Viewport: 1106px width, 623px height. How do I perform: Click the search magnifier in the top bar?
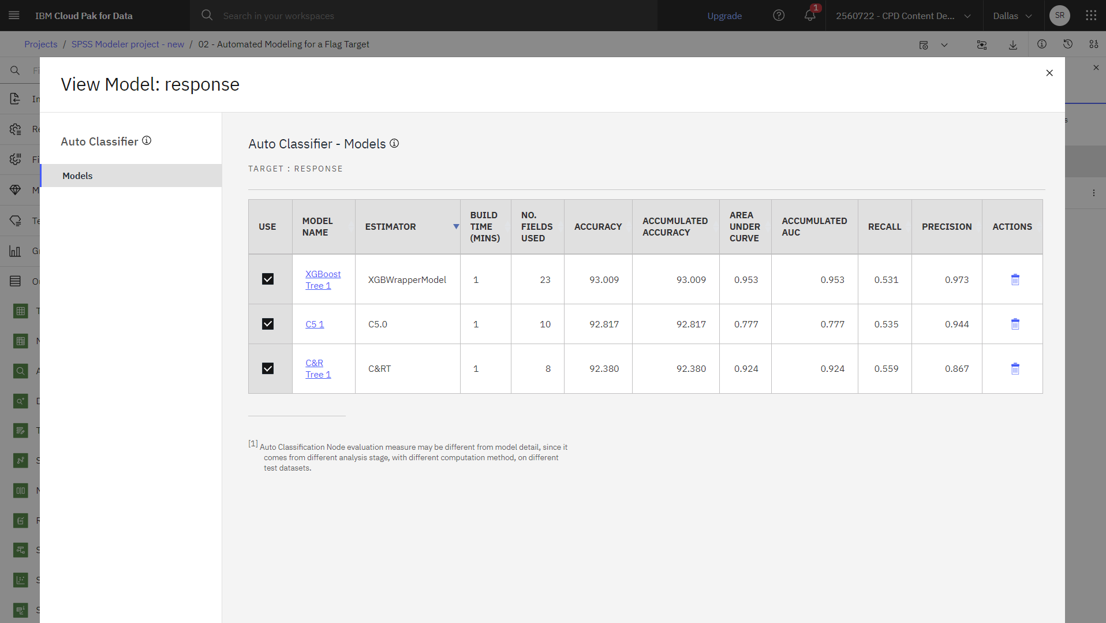click(x=207, y=16)
